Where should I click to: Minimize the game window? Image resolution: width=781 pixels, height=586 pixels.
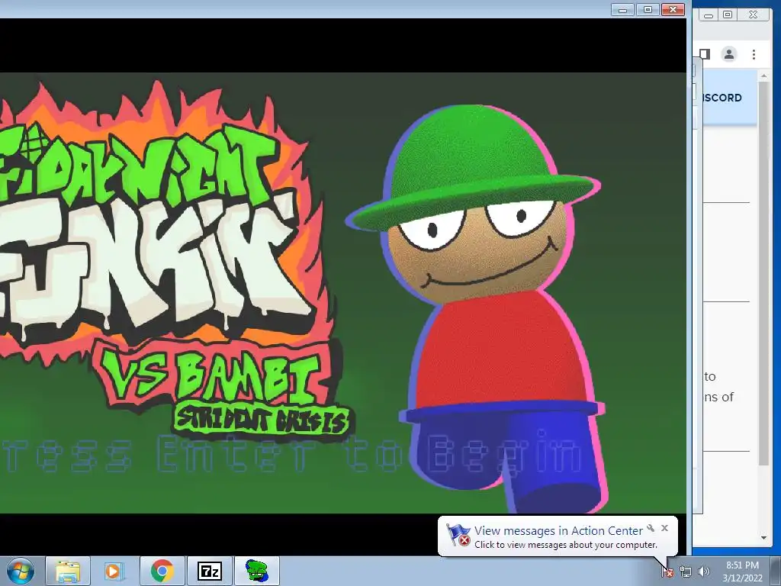622,9
